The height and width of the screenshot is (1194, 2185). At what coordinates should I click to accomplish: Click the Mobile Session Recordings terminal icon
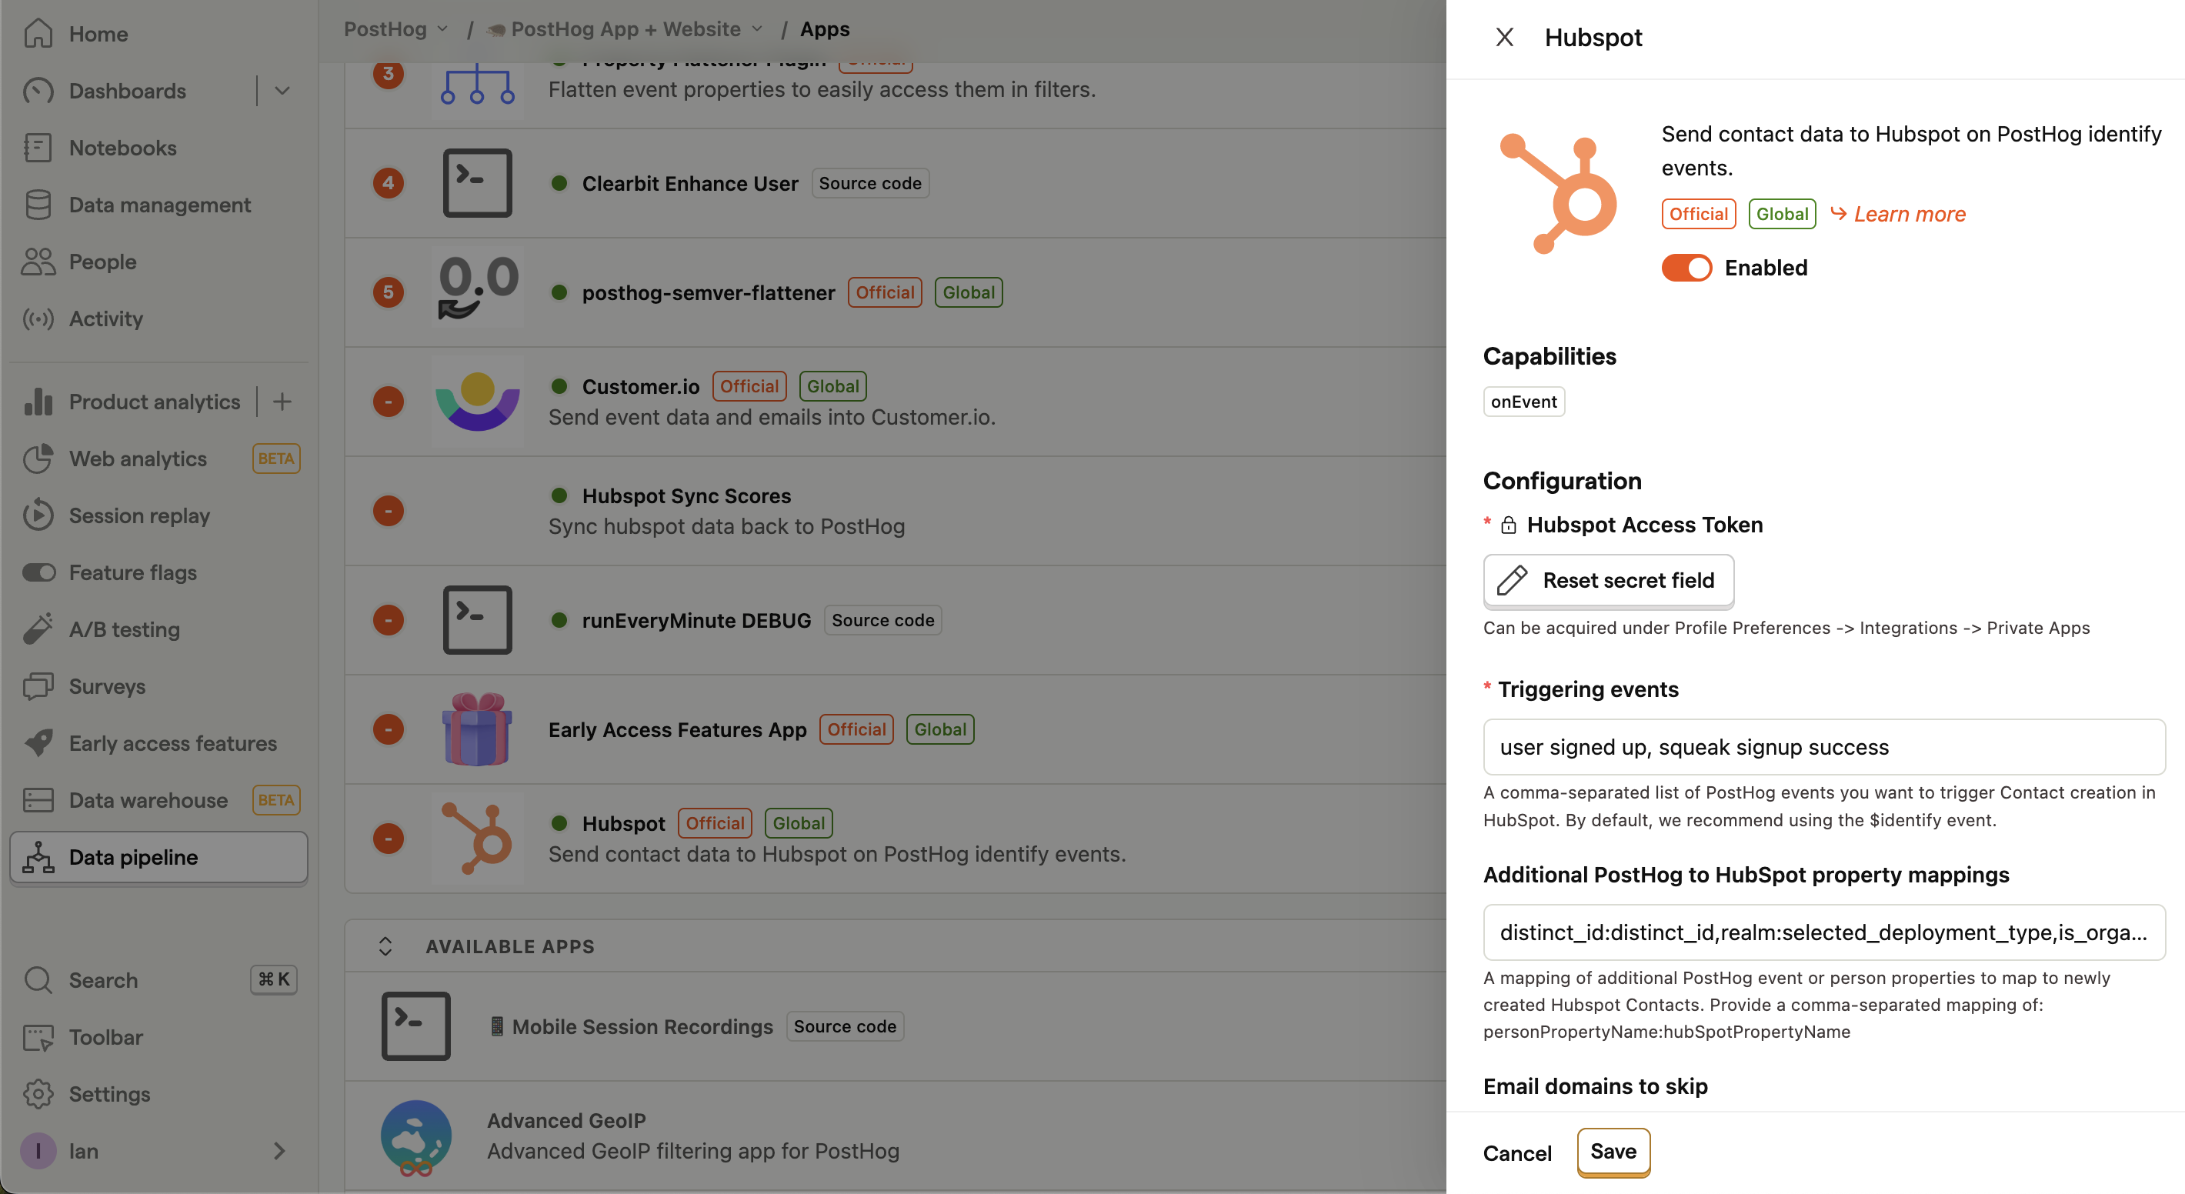coord(415,1026)
